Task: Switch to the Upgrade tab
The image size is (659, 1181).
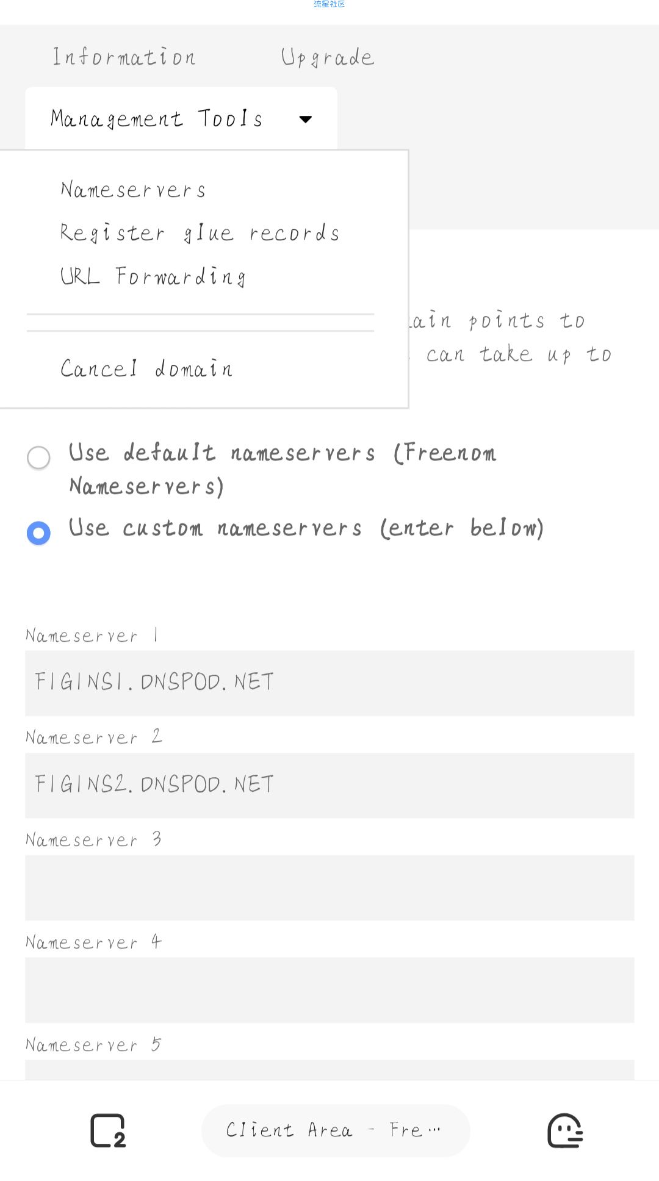Action: [x=328, y=57]
